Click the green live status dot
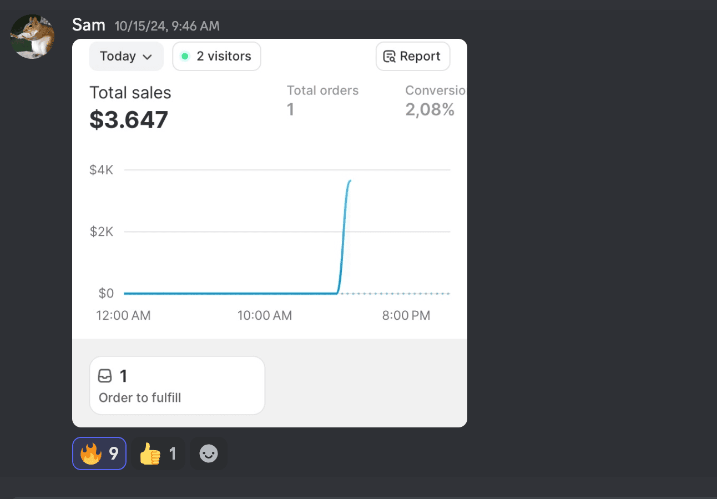Image resolution: width=717 pixels, height=499 pixels. point(185,57)
